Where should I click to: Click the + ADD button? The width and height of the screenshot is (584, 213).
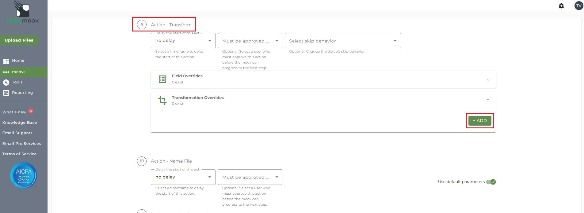pyautogui.click(x=480, y=121)
